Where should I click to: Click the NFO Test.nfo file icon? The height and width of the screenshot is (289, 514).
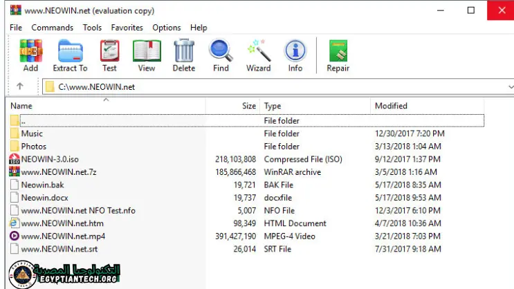[x=15, y=210]
